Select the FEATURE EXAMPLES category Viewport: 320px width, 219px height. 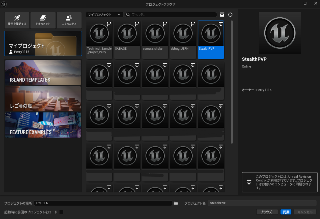pyautogui.click(x=43, y=125)
